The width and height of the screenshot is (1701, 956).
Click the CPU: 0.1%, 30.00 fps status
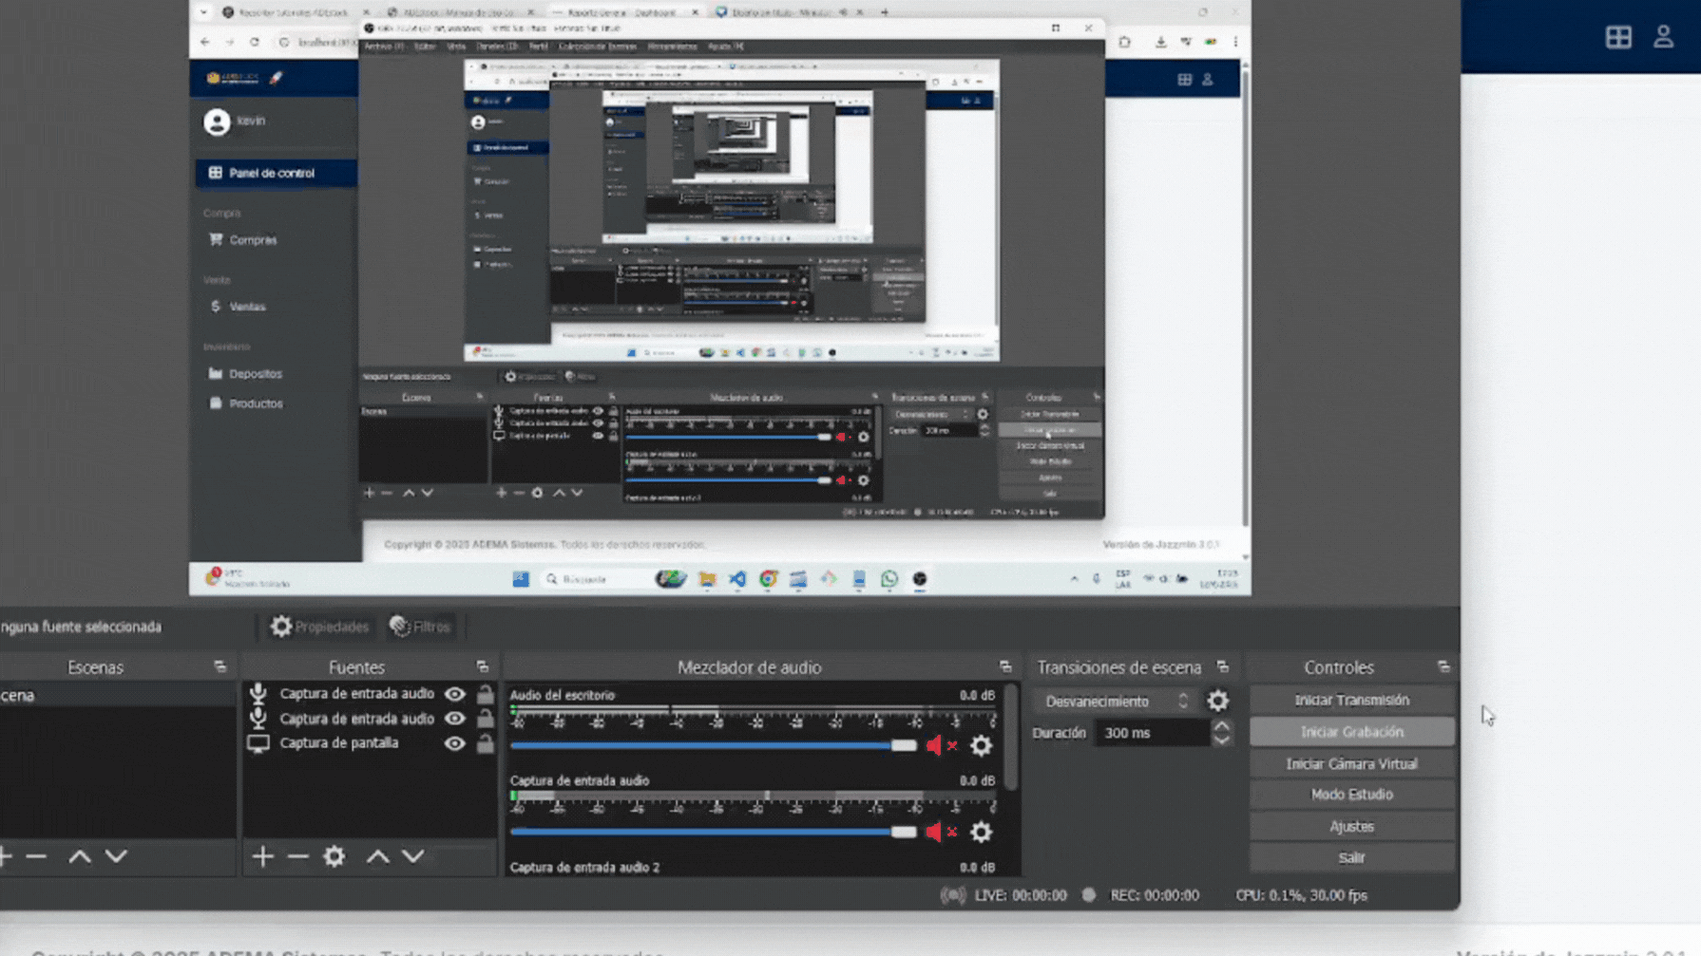(1301, 895)
